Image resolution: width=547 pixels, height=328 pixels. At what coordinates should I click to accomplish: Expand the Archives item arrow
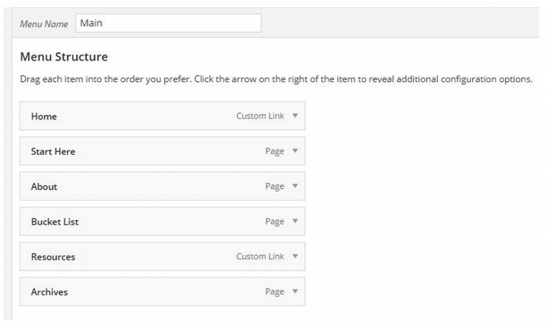tap(295, 291)
